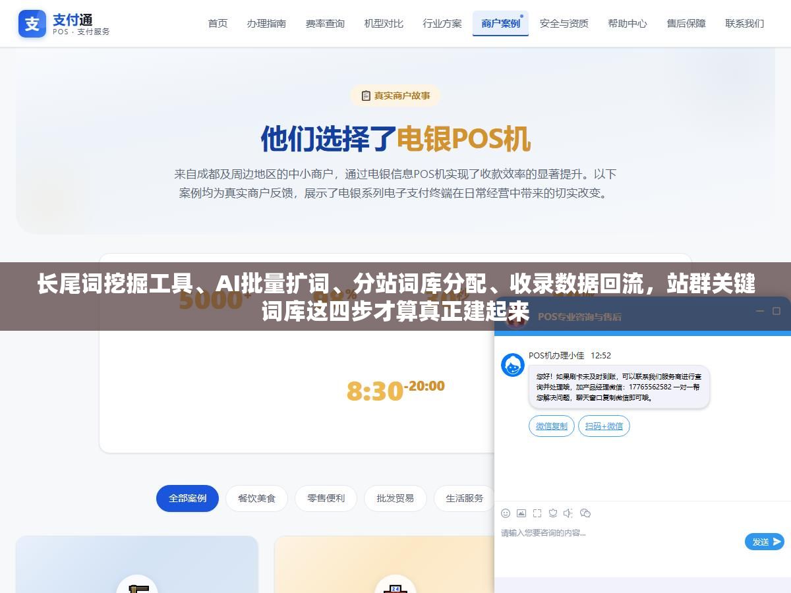Click 微信复制 button in chat
The width and height of the screenshot is (791, 593).
(x=552, y=426)
